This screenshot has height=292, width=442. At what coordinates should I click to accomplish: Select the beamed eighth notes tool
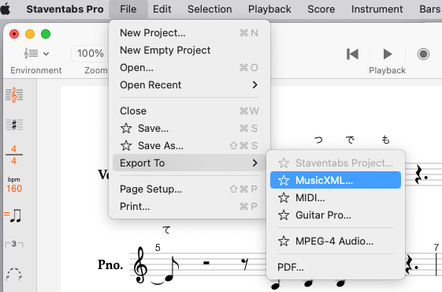[x=13, y=215]
